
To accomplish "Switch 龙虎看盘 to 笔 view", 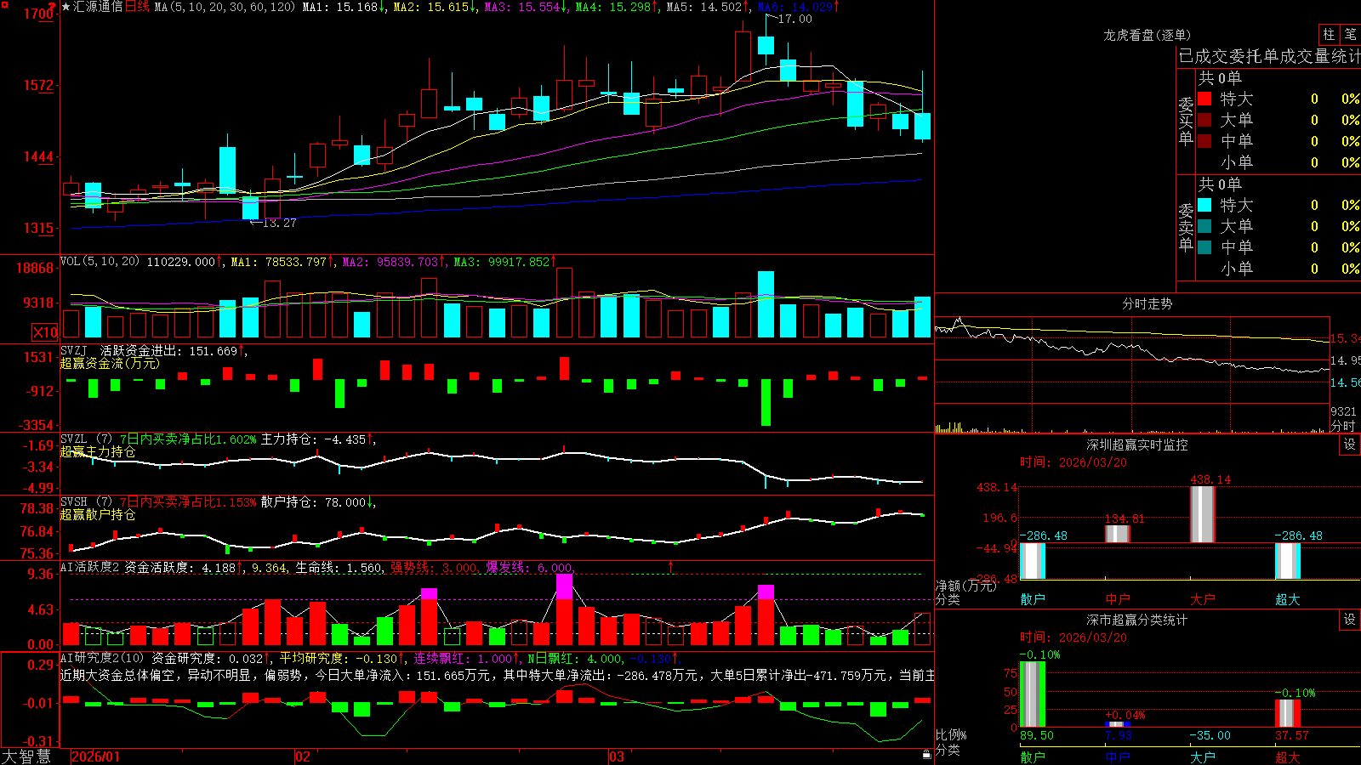I will pos(1350,34).
